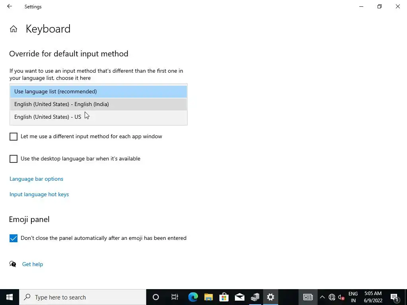Restore down the Settings window

click(380, 6)
